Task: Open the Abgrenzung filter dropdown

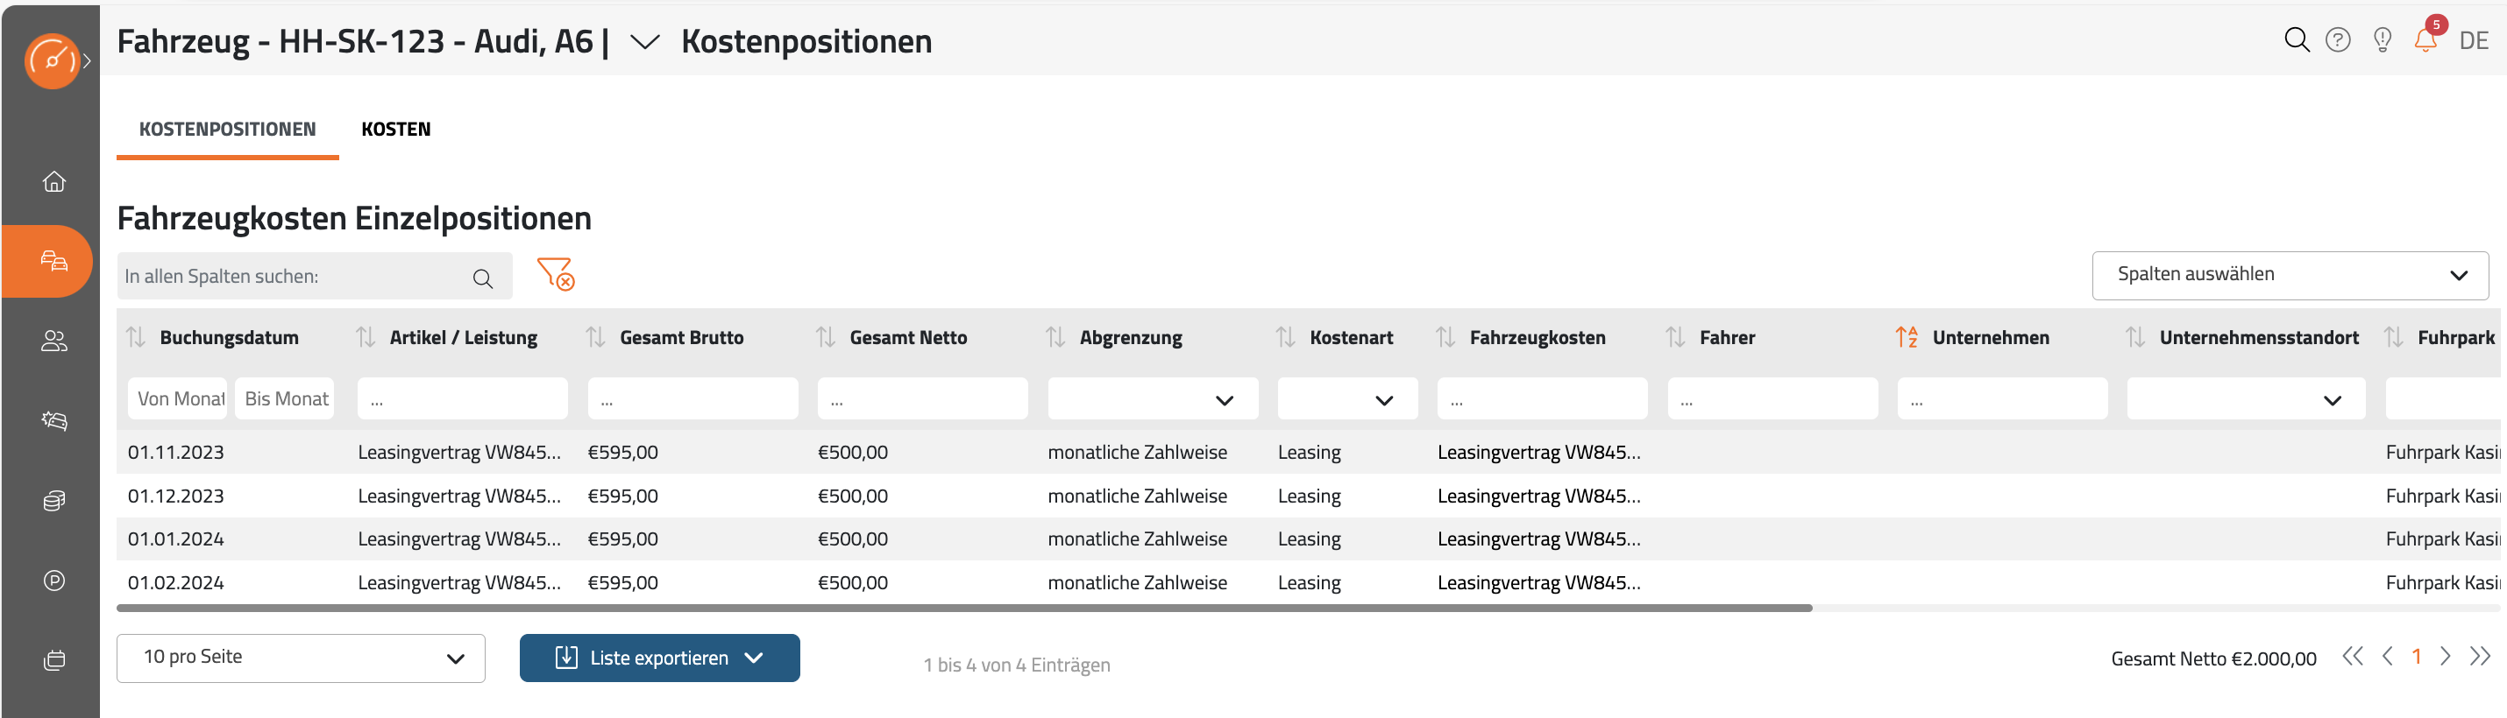Action: pos(1153,398)
